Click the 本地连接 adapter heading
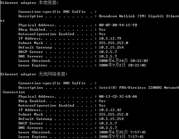The width and height of the screenshot is (179, 139). [x=29, y=3]
